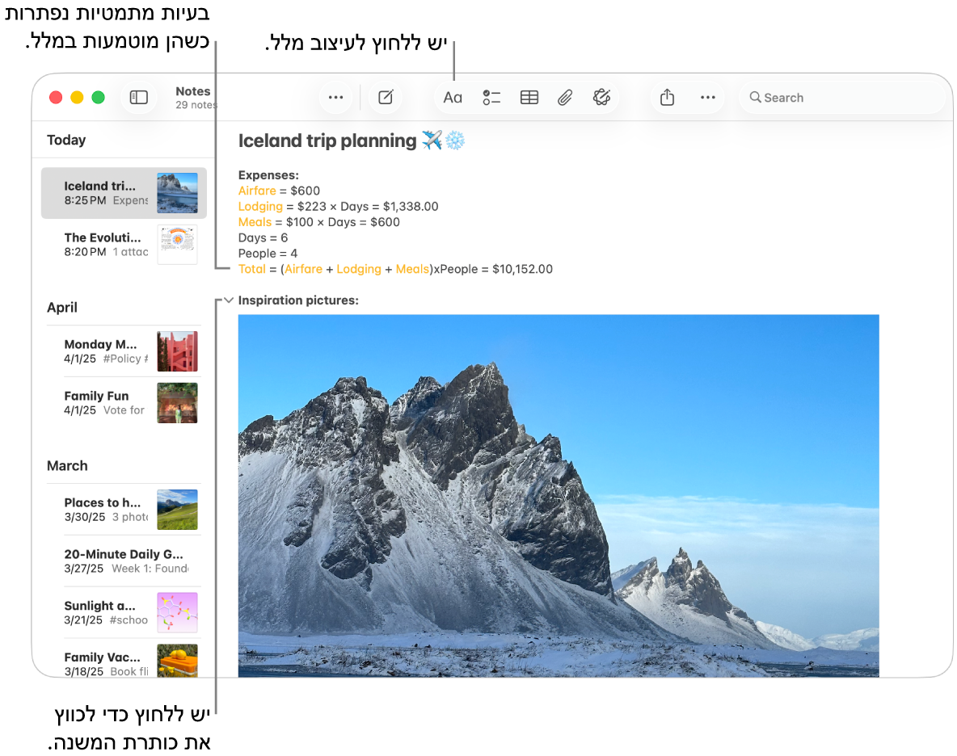957x756 pixels.
Task: Open the 20-Minute Daily G... note
Action: [x=124, y=561]
